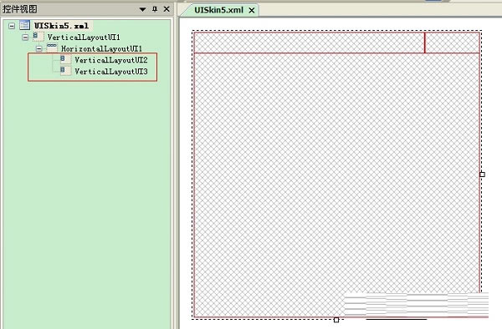Collapse the UISkin5.xml root tree node

click(x=12, y=26)
